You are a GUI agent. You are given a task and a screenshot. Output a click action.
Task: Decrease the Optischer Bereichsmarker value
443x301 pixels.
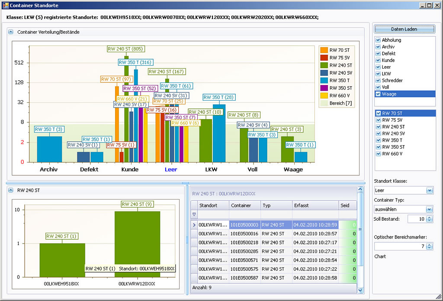tap(429, 248)
